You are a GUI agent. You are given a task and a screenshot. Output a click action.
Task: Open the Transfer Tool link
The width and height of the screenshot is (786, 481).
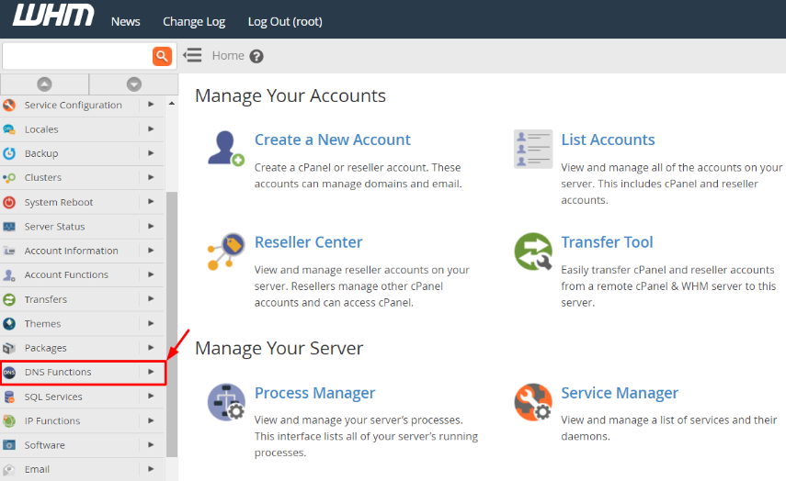(x=607, y=242)
